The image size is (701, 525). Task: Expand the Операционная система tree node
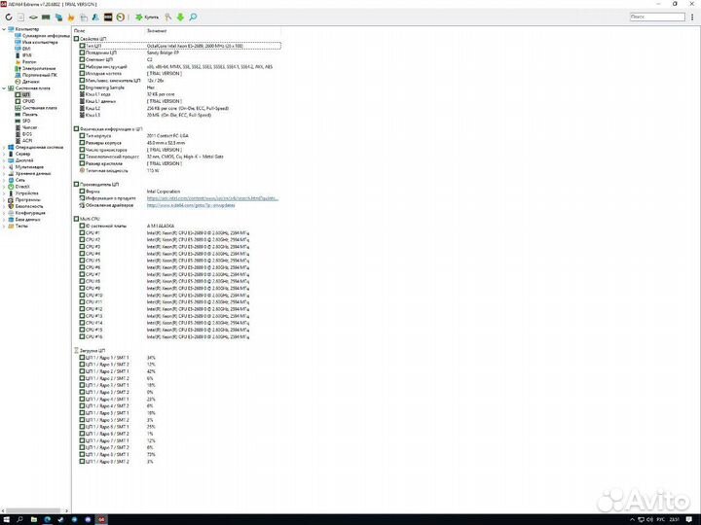click(x=3, y=147)
